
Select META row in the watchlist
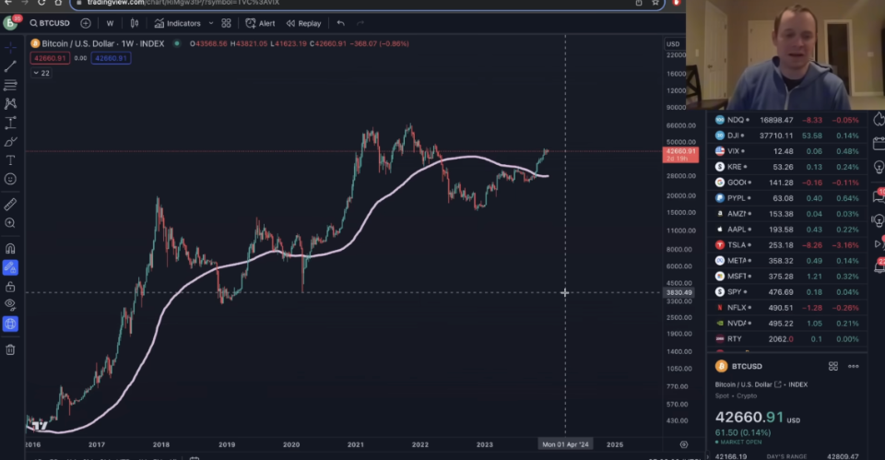(x=786, y=261)
